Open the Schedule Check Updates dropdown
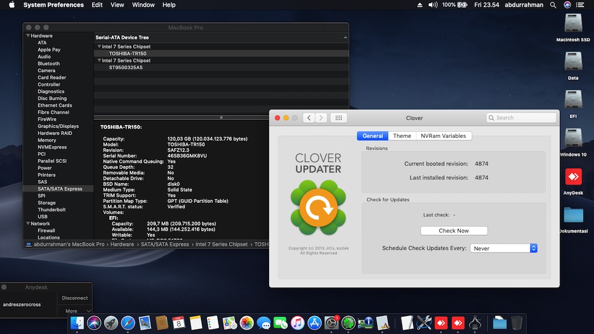The width and height of the screenshot is (594, 334). [x=504, y=248]
